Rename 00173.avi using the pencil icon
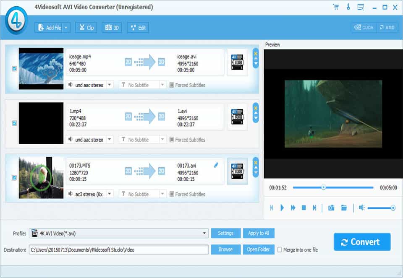This screenshot has height=278, width=403. pyautogui.click(x=216, y=165)
